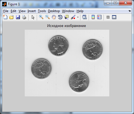Open a file with the folder icon
Image resolution: width=134 pixels, height=114 pixels.
(x=12, y=17)
